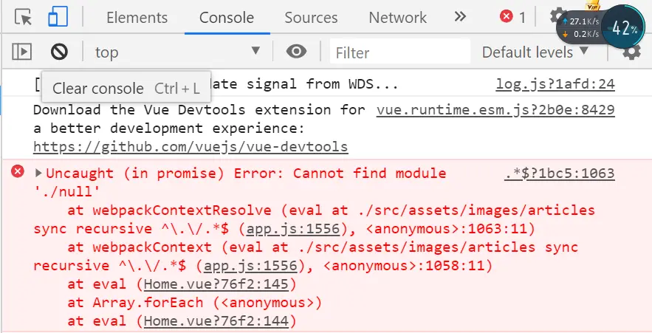Screen dimensions: 652x333
Task: Open the Network tab
Action: [397, 17]
